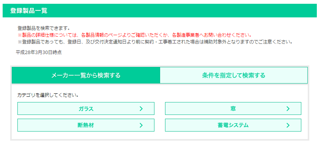Click the 窓 label text
Screen dimensions: 321x144
(x=233, y=108)
